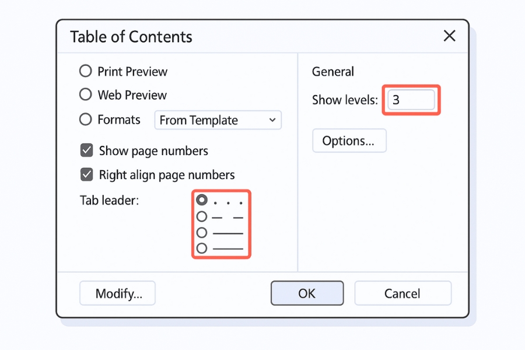Select the Web Preview radio button
The image size is (525, 350).
(x=85, y=95)
